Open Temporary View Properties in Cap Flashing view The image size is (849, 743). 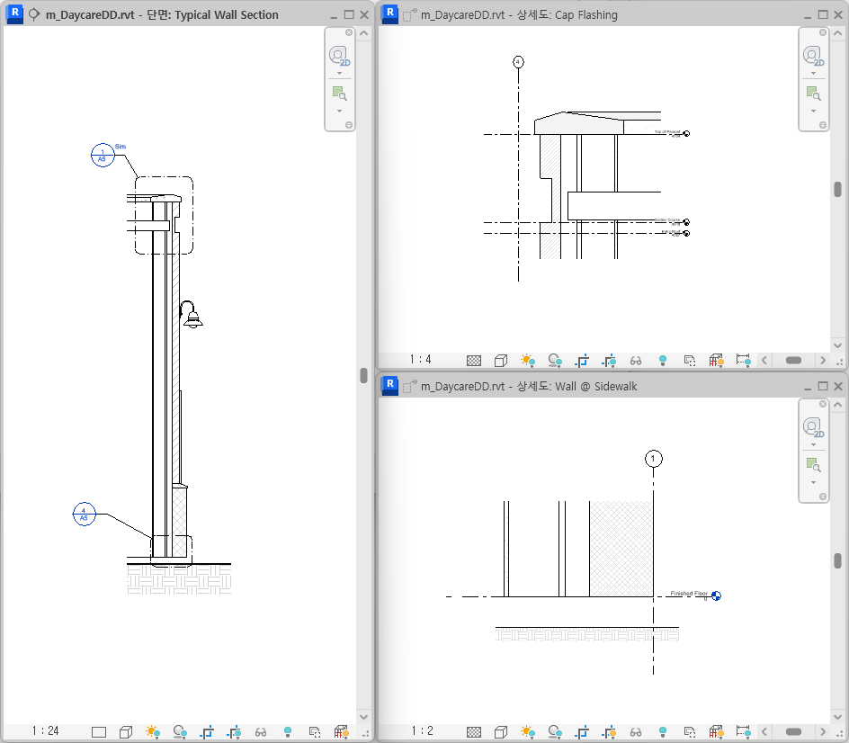coord(690,361)
